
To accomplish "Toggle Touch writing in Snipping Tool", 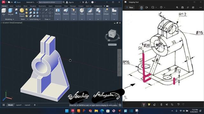I will point(167,104).
